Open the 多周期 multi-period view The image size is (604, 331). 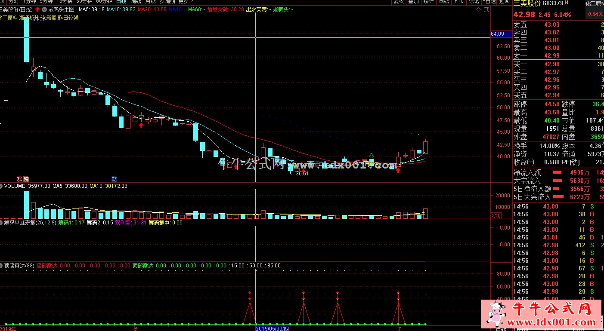168,2
